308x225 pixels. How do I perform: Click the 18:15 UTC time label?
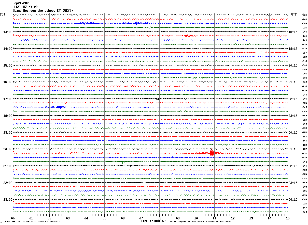pyautogui.click(x=293, y=32)
